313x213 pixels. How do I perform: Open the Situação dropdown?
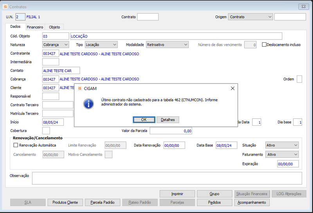tap(282, 145)
